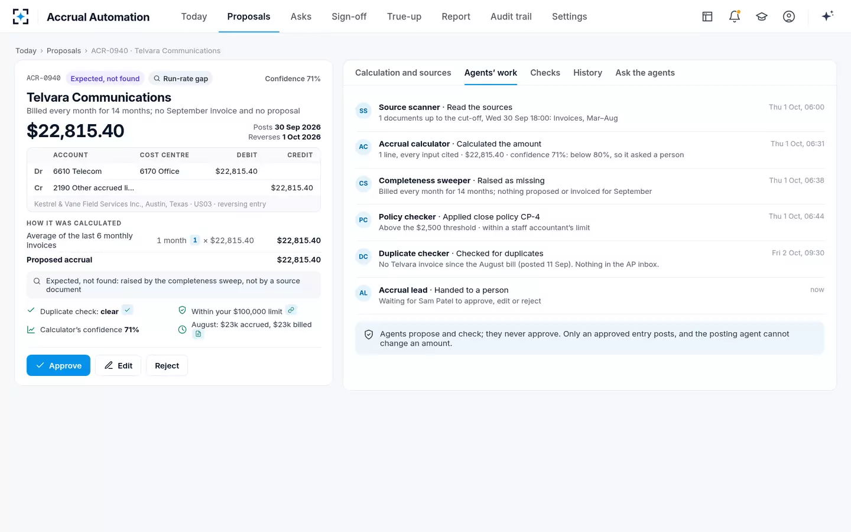Image resolution: width=851 pixels, height=532 pixels.
Task: Click the DC Duplicate checker avatar
Action: tap(363, 257)
